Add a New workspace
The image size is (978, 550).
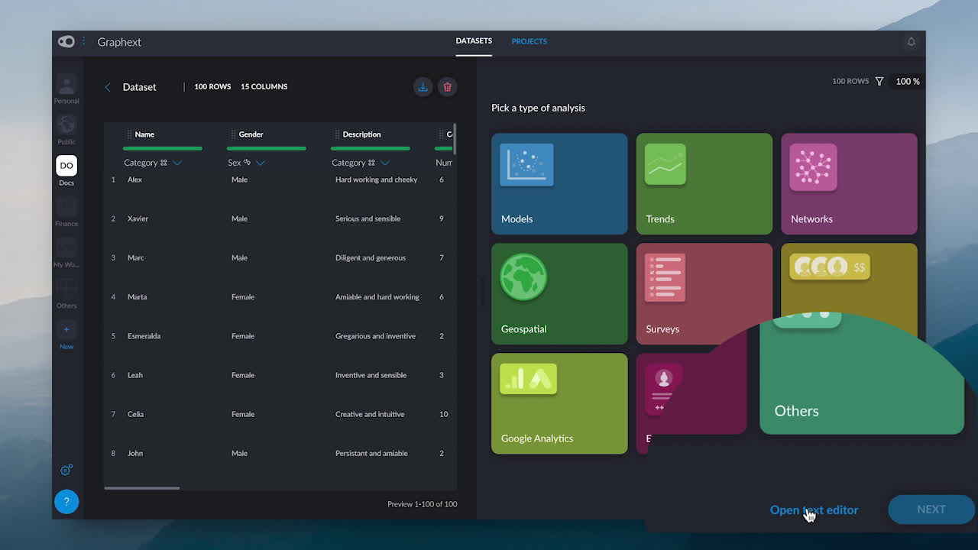pyautogui.click(x=66, y=336)
